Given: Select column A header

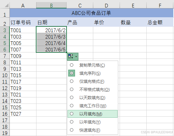Looking at the screenshot, I should coord(23,5).
